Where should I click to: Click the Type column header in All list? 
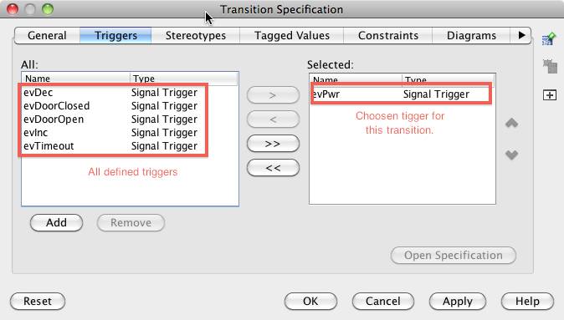183,79
